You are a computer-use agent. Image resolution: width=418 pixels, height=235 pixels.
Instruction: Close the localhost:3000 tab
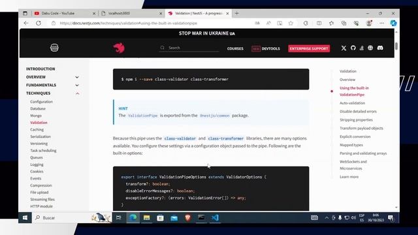click(161, 13)
